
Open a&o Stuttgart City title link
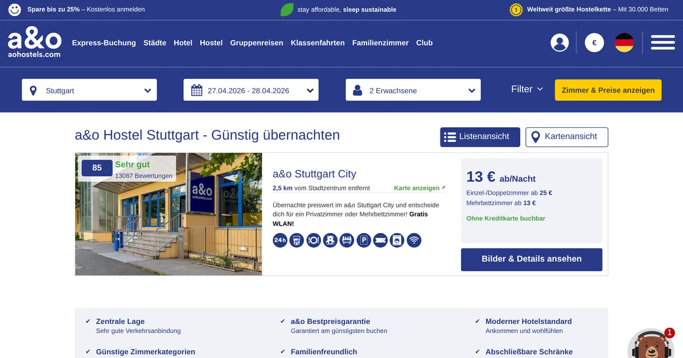(x=314, y=174)
